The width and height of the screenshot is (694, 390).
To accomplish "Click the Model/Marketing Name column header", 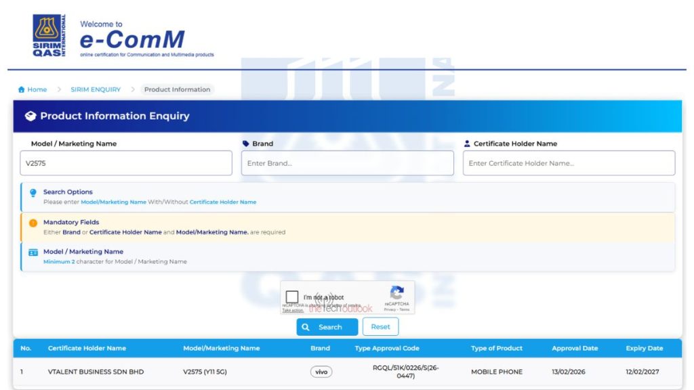I will pos(222,348).
